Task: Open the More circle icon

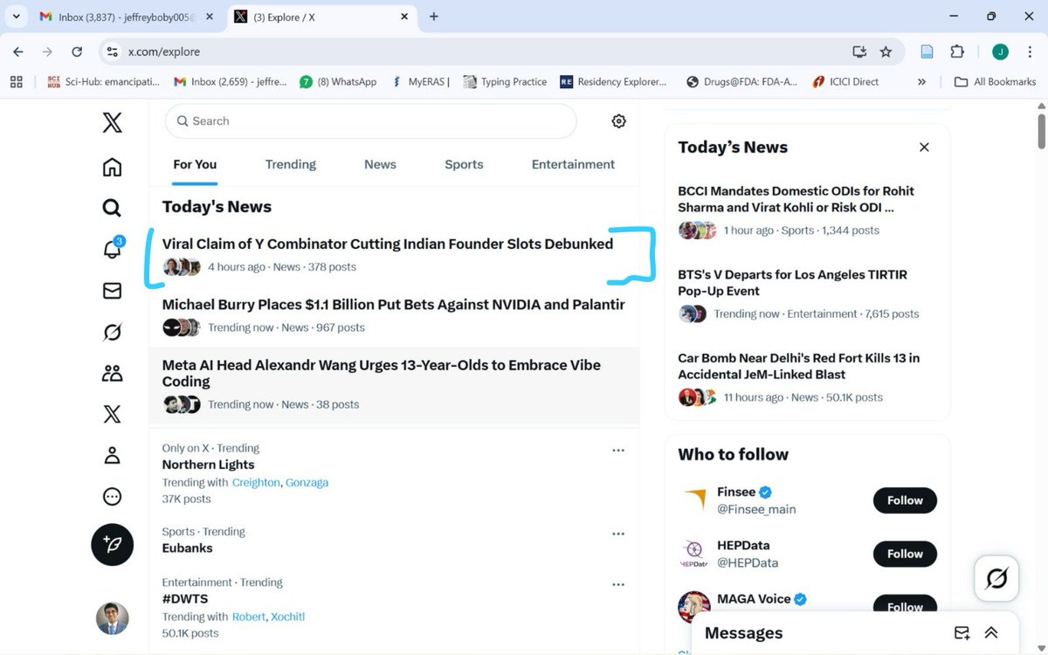Action: tap(112, 497)
